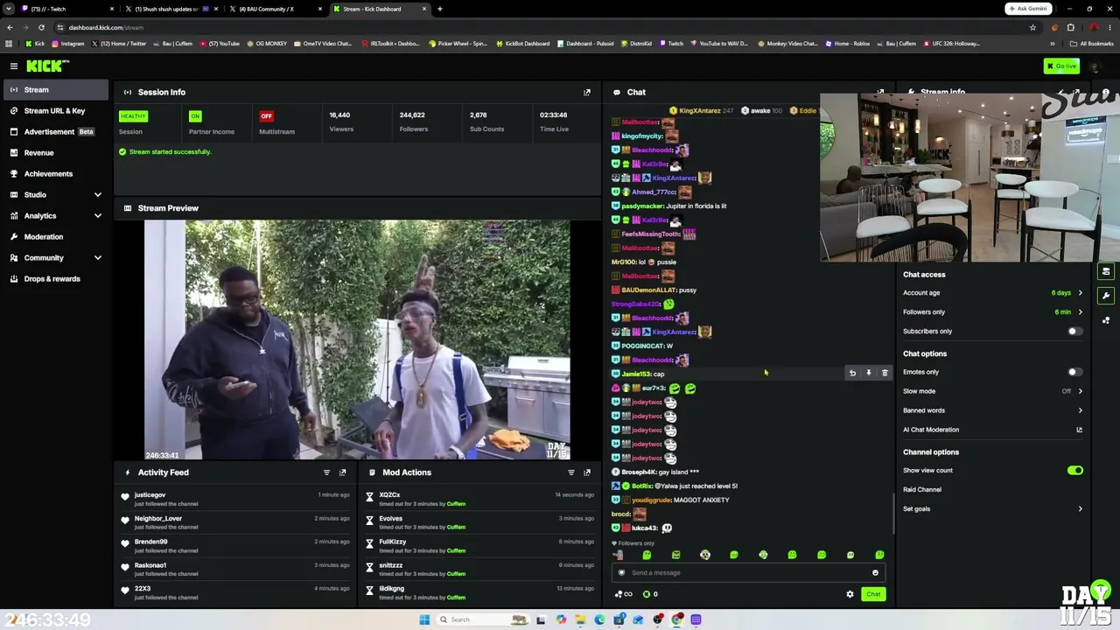Image resolution: width=1120 pixels, height=630 pixels.
Task: Bookmark this page with the star icon
Action: [1032, 27]
